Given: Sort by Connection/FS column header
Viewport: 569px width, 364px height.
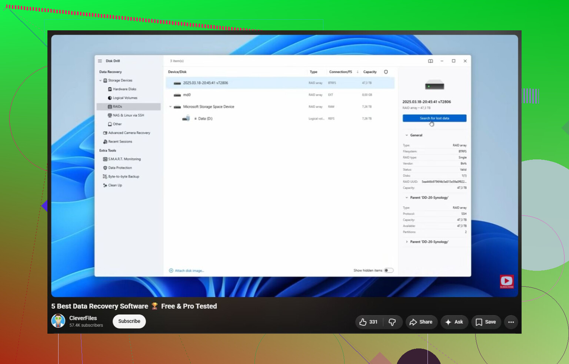Looking at the screenshot, I should coord(340,72).
